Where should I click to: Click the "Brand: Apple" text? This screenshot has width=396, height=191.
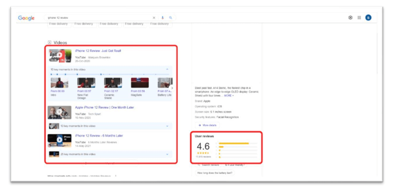[203, 101]
